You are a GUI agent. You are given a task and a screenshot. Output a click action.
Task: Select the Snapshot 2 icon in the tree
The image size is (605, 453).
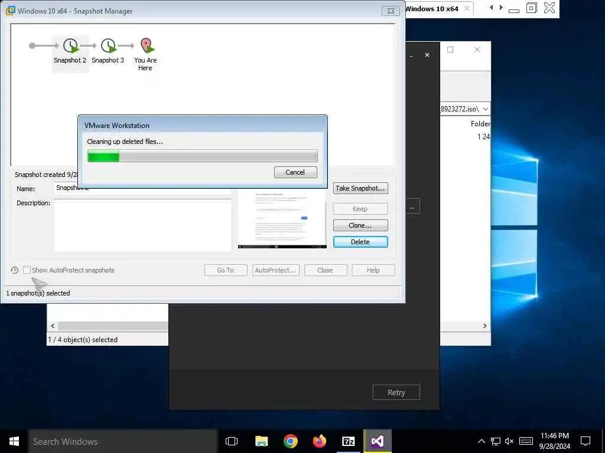coord(71,46)
